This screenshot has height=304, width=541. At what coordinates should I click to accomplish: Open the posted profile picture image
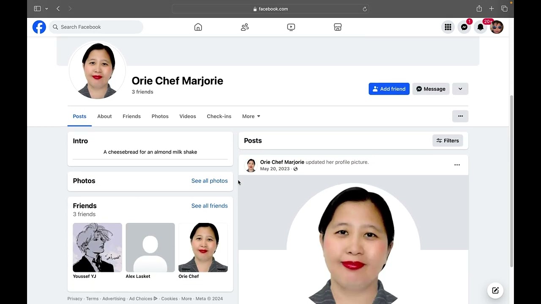[x=353, y=239]
